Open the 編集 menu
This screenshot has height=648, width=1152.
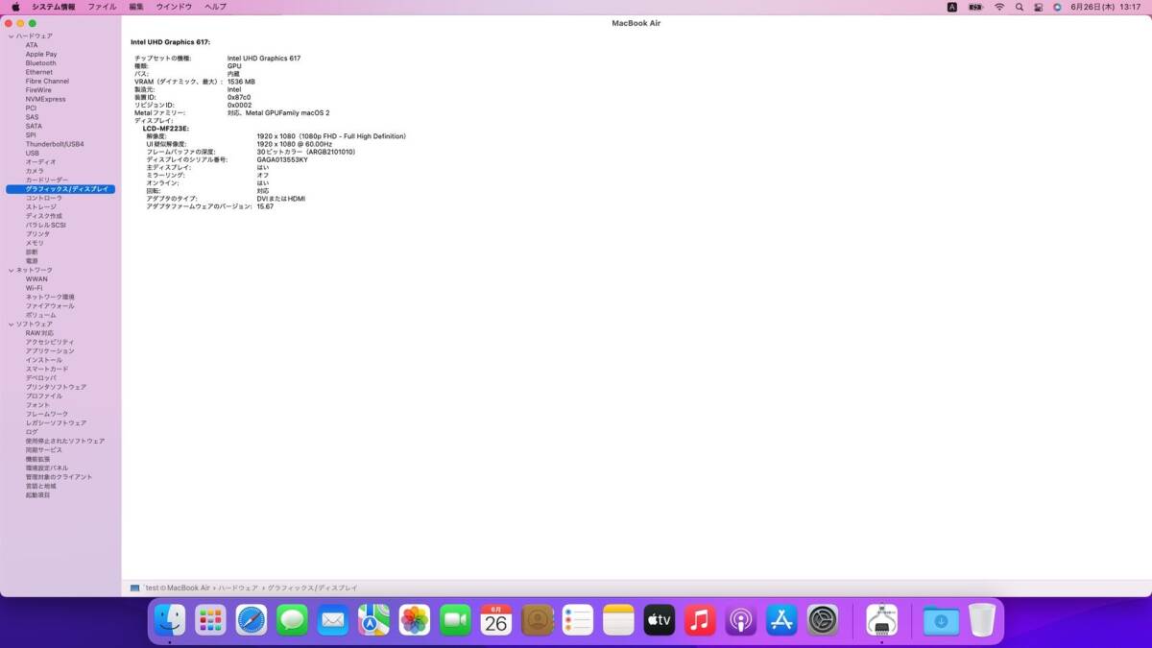click(x=136, y=7)
